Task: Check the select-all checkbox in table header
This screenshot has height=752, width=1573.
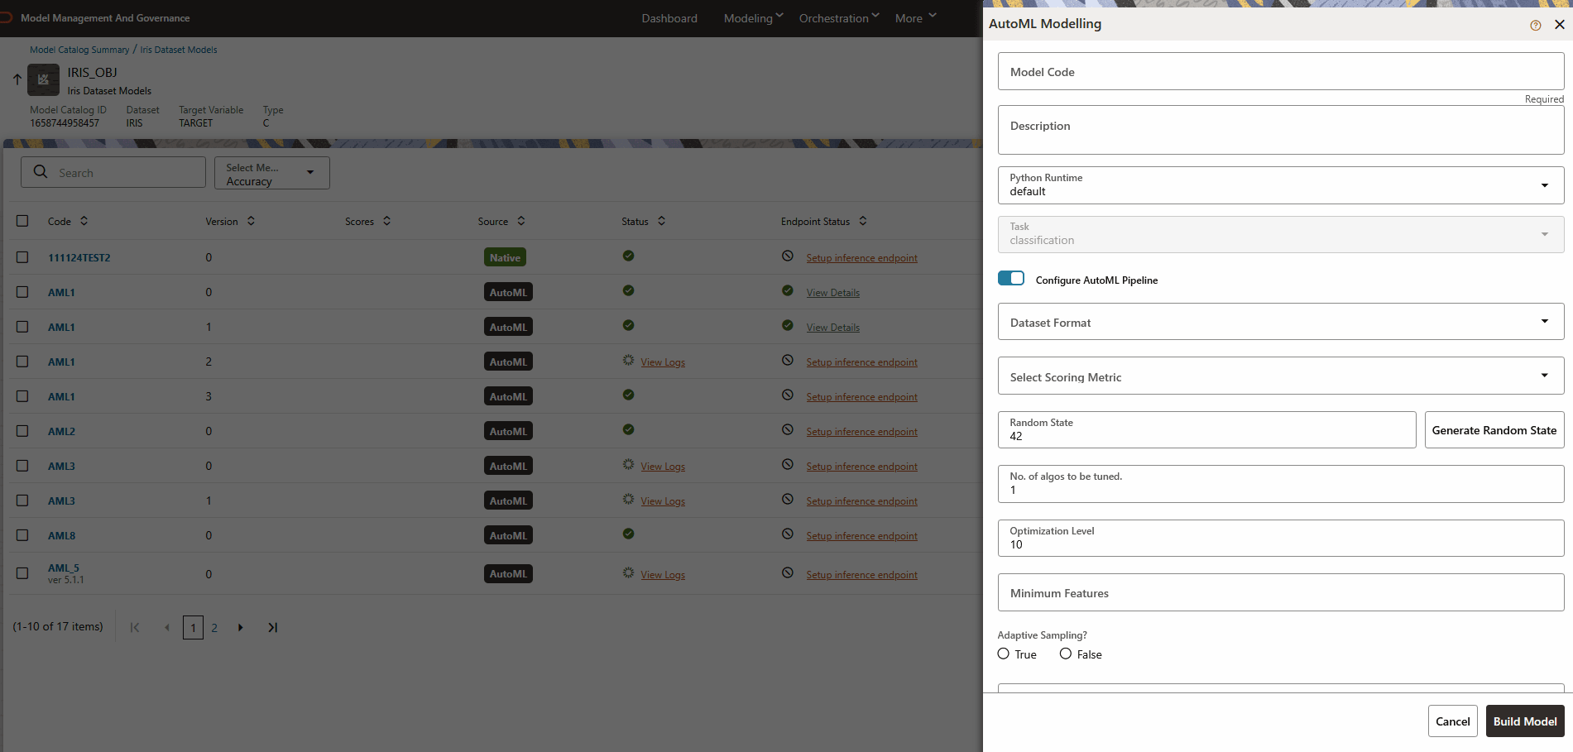Action: (x=22, y=221)
